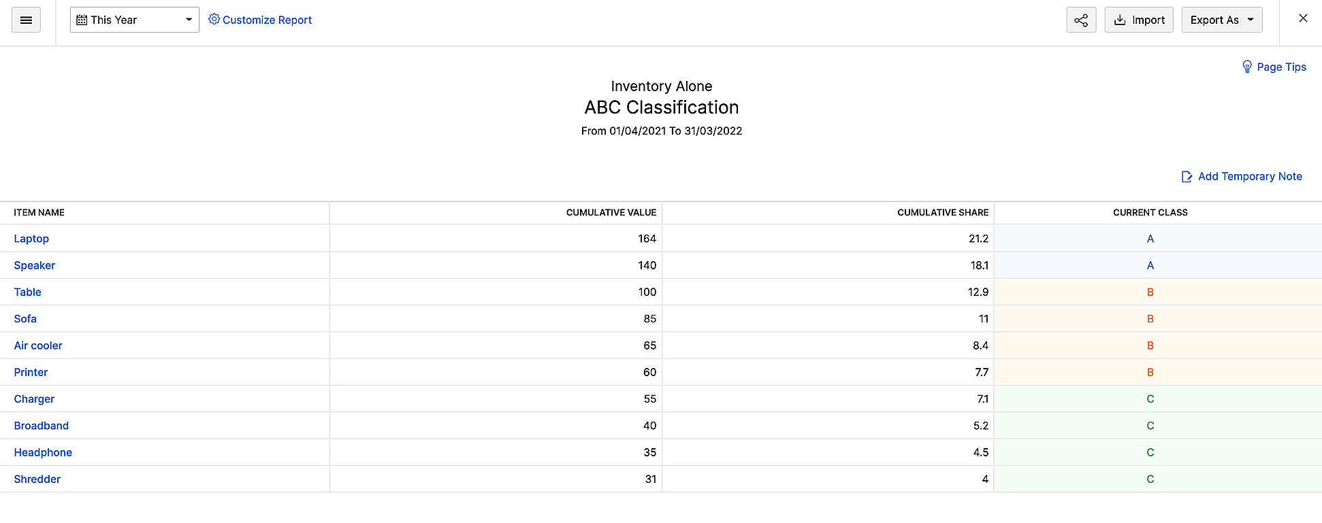Click the Import button
This screenshot has height=523, width=1322.
(1139, 20)
